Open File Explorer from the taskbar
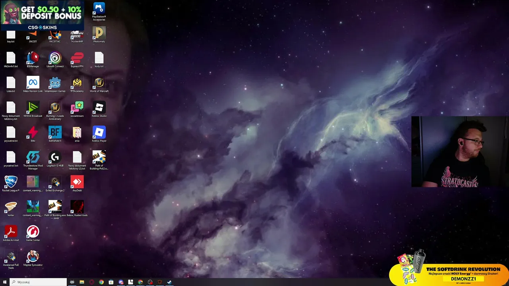The height and width of the screenshot is (286, 509). (x=82, y=282)
